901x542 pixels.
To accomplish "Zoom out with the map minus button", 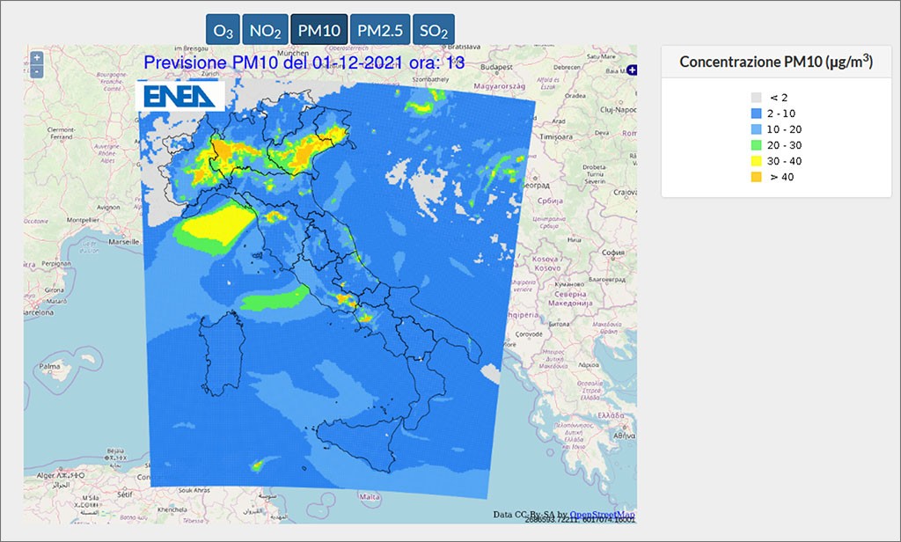I will tap(36, 72).
